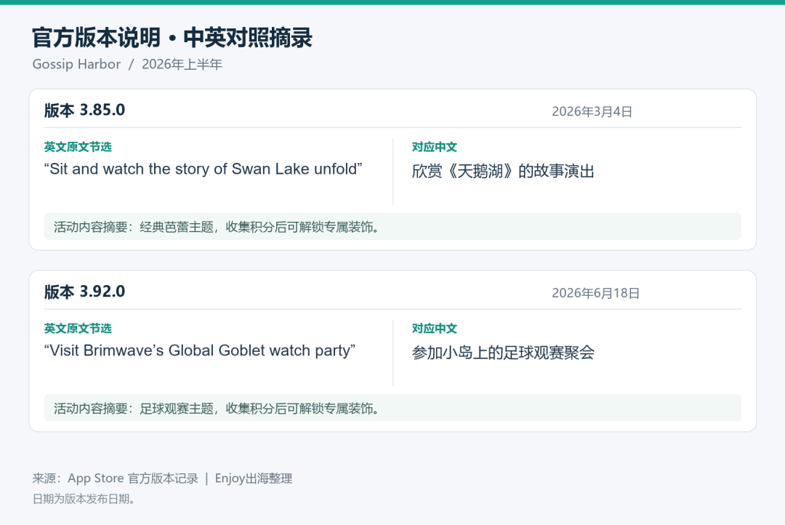Click the Gossip Harbor / 2026年上半年 subtitle

pos(127,64)
